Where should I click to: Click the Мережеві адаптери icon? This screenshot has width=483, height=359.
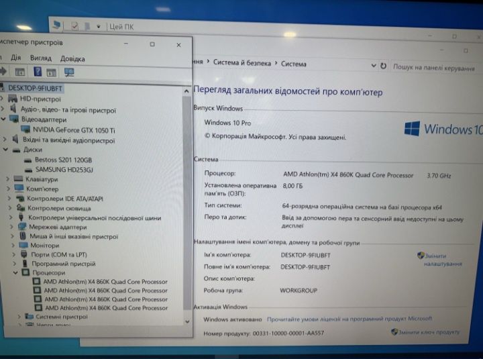click(x=22, y=227)
